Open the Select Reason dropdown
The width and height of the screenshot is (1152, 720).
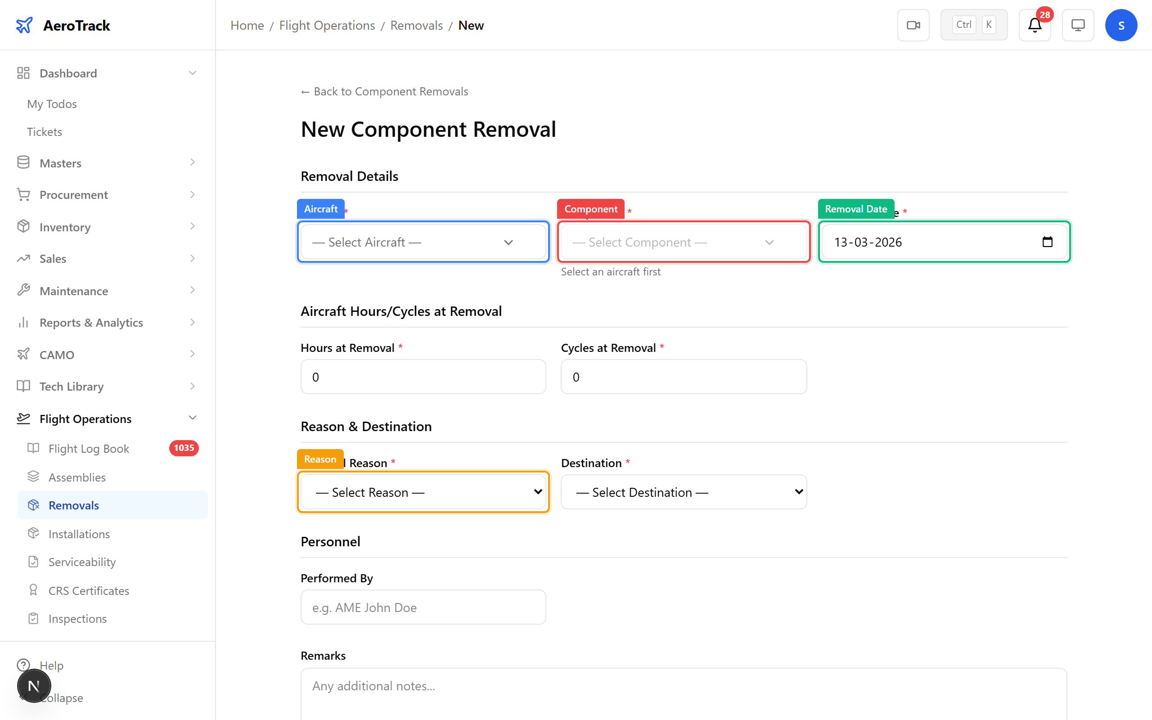tap(423, 492)
